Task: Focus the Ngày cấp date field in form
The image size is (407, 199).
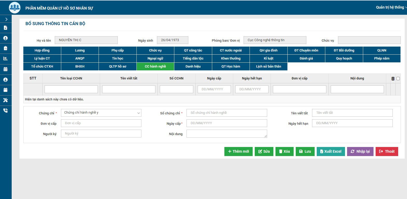Action: 226,123
